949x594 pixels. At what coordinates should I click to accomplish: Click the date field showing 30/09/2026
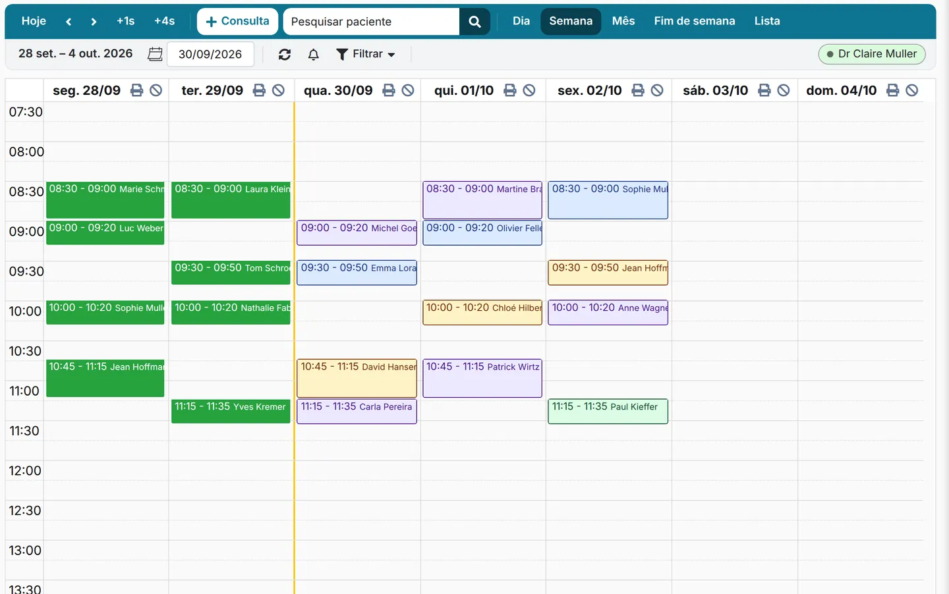tap(210, 54)
